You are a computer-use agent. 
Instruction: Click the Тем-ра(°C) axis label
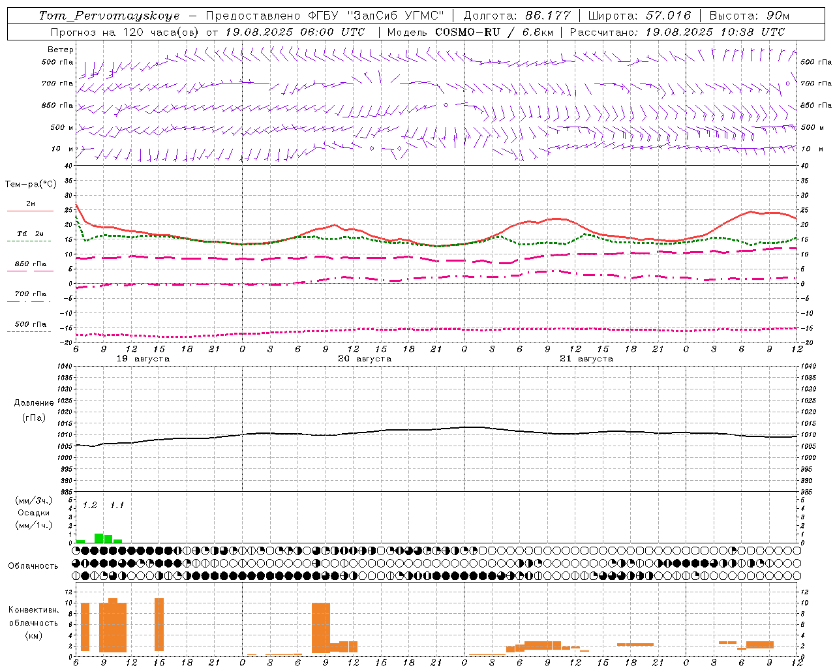pos(31,185)
